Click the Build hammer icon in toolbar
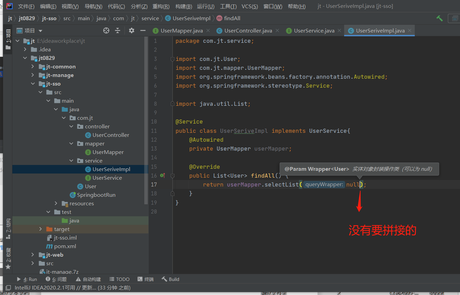The height and width of the screenshot is (295, 460). tap(439, 18)
